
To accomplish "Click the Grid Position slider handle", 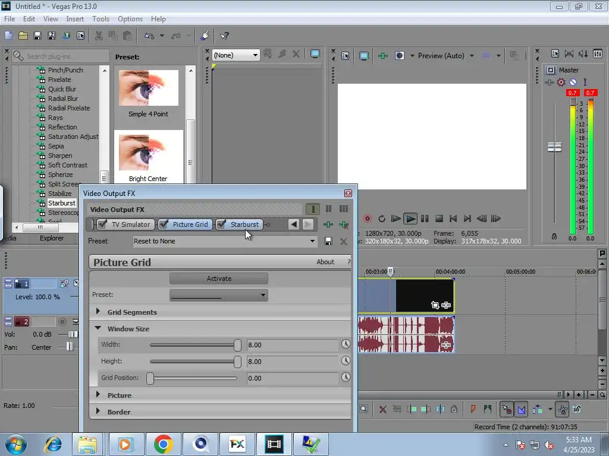I will tap(150, 378).
